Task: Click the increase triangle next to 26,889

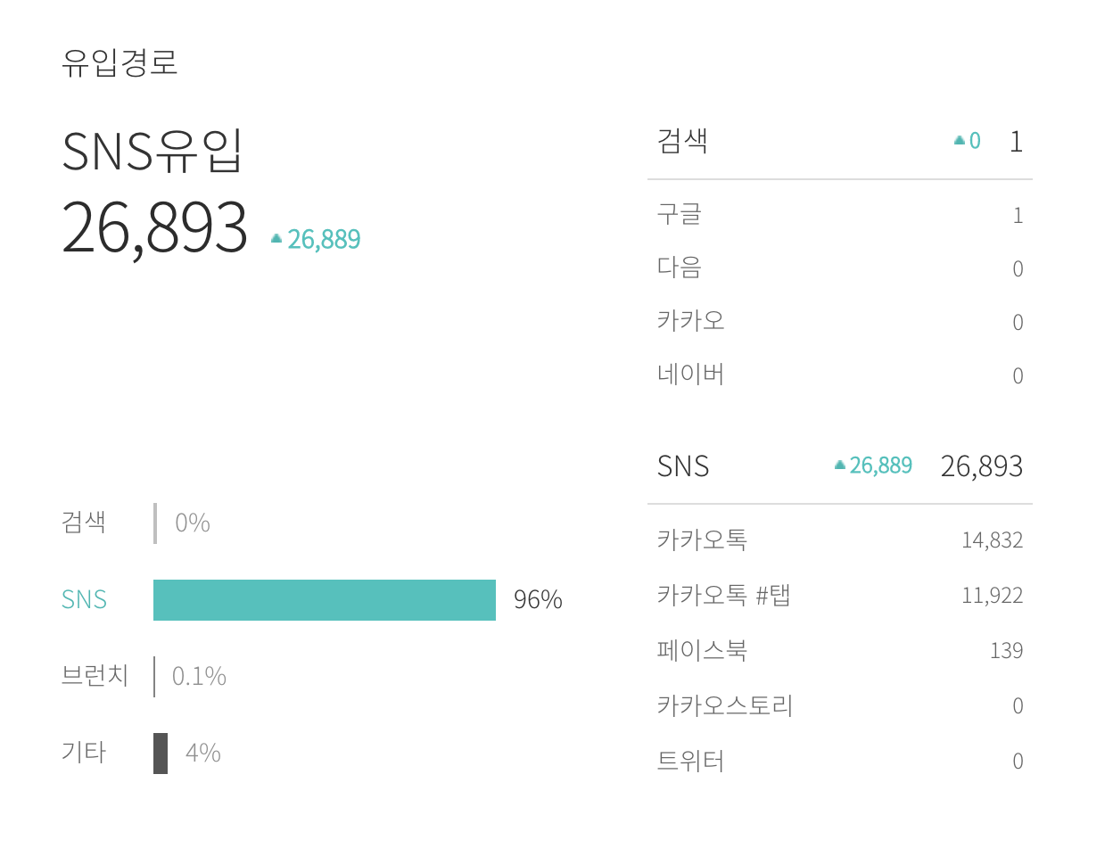Action: point(275,238)
